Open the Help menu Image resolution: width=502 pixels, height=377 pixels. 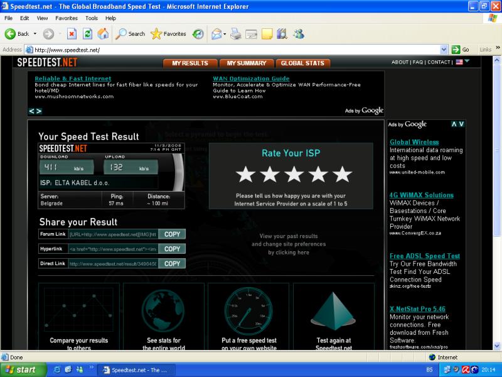110,18
